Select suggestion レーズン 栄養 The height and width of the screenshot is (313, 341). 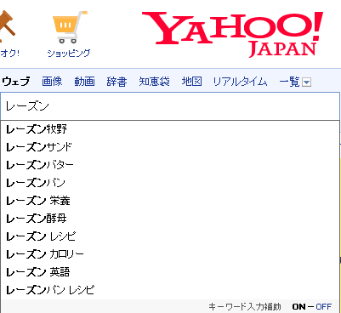tap(170, 201)
